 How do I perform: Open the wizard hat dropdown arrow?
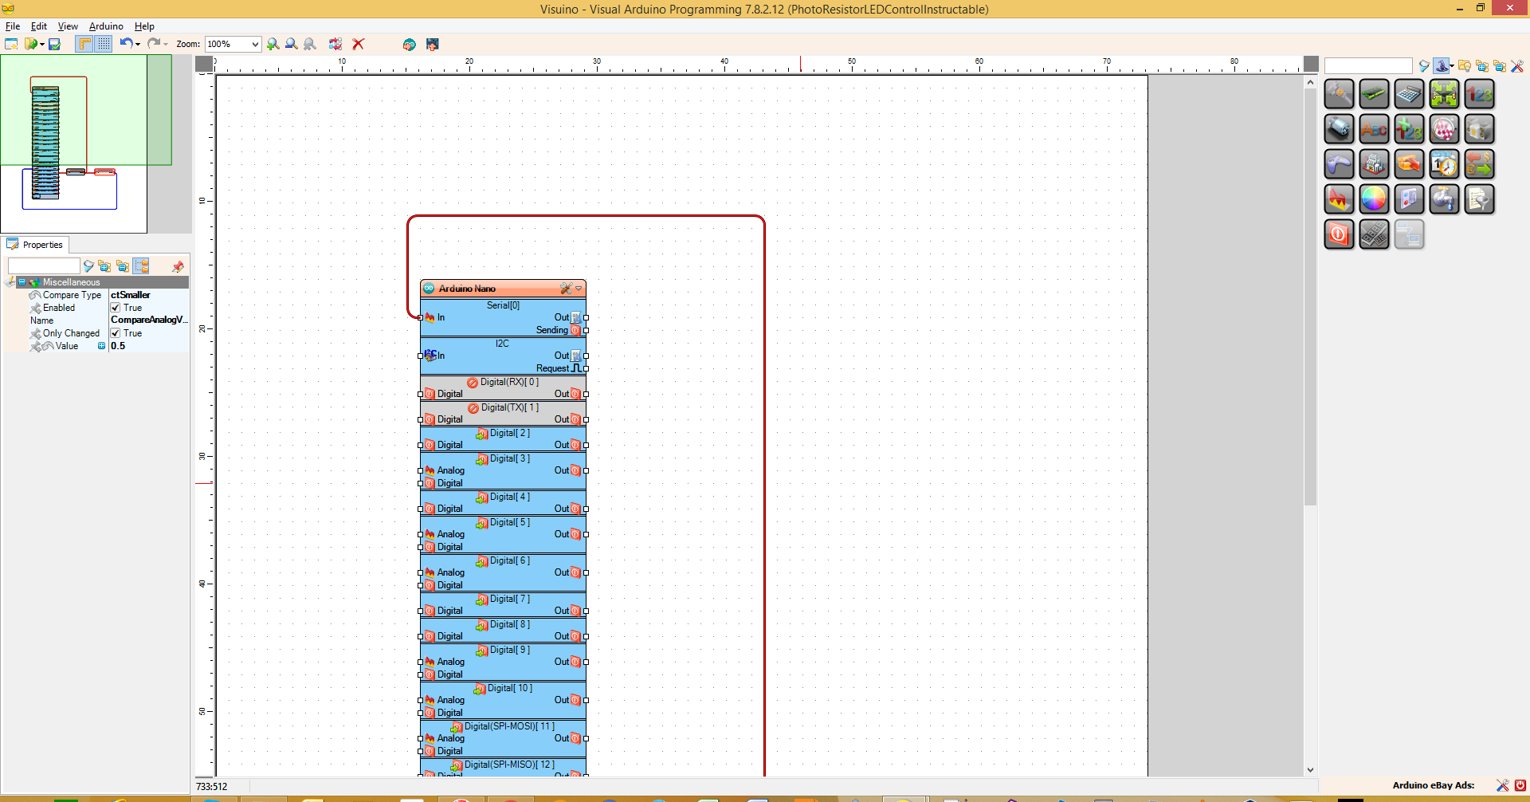[1452, 66]
